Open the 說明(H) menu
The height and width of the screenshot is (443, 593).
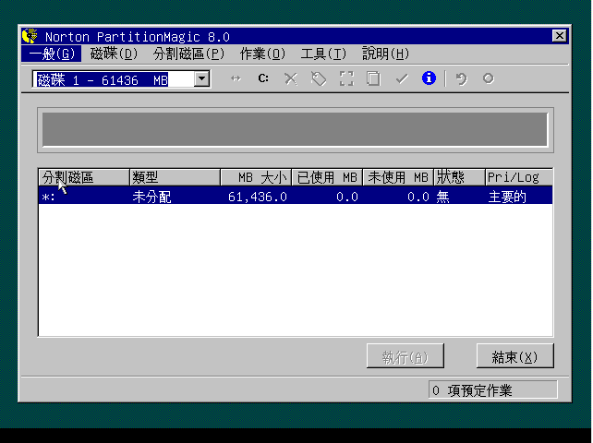[385, 54]
